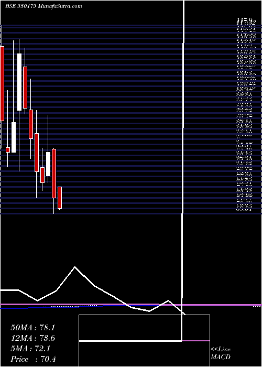
Task: Click the last red candlestick on the chart
Action: coord(60,198)
